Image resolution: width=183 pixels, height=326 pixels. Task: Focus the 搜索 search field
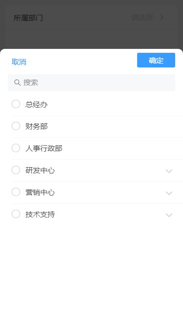click(x=92, y=83)
